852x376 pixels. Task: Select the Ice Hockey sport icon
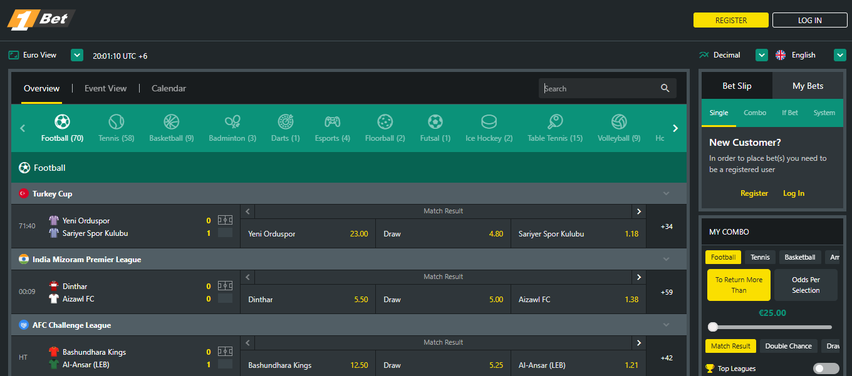pos(489,123)
